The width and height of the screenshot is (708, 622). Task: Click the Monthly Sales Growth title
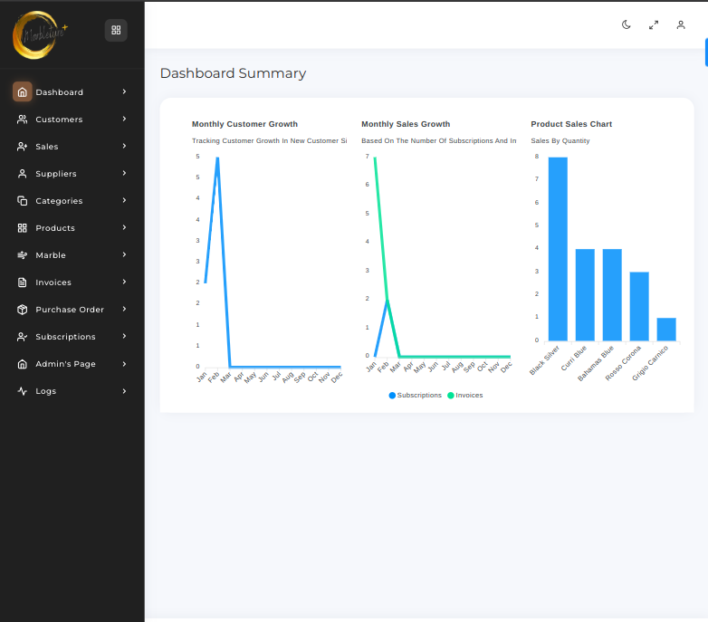click(406, 124)
